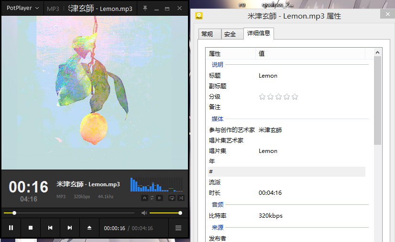Pause the playing Lemon track
The width and height of the screenshot is (395, 242).
pyautogui.click(x=11, y=228)
